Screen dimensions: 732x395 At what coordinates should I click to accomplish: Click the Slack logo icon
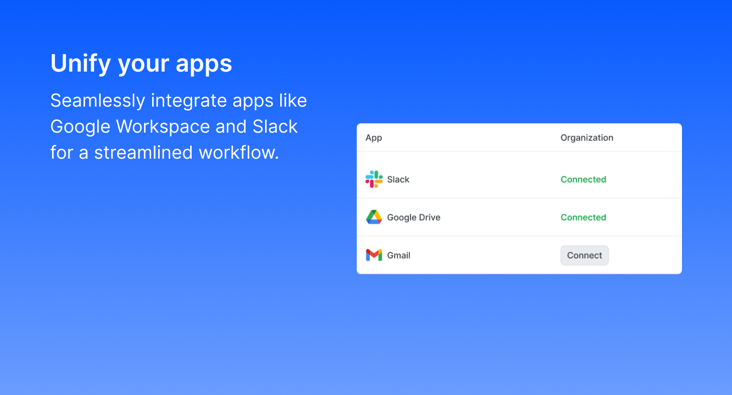click(x=374, y=179)
